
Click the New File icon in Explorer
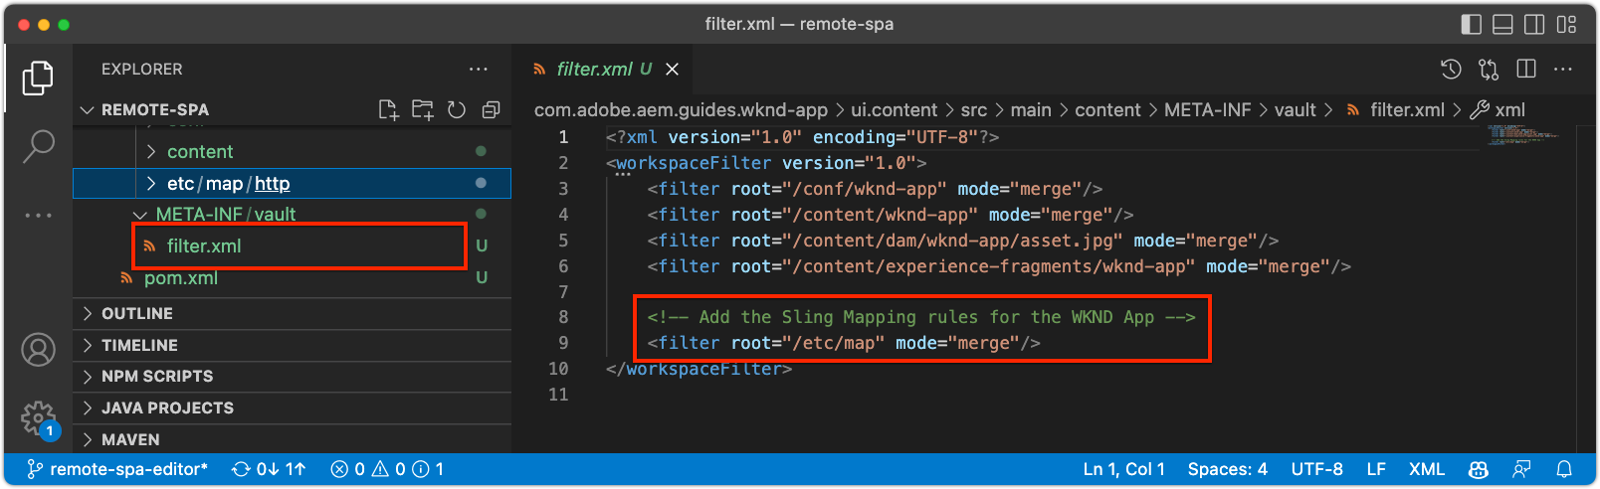pos(388,110)
